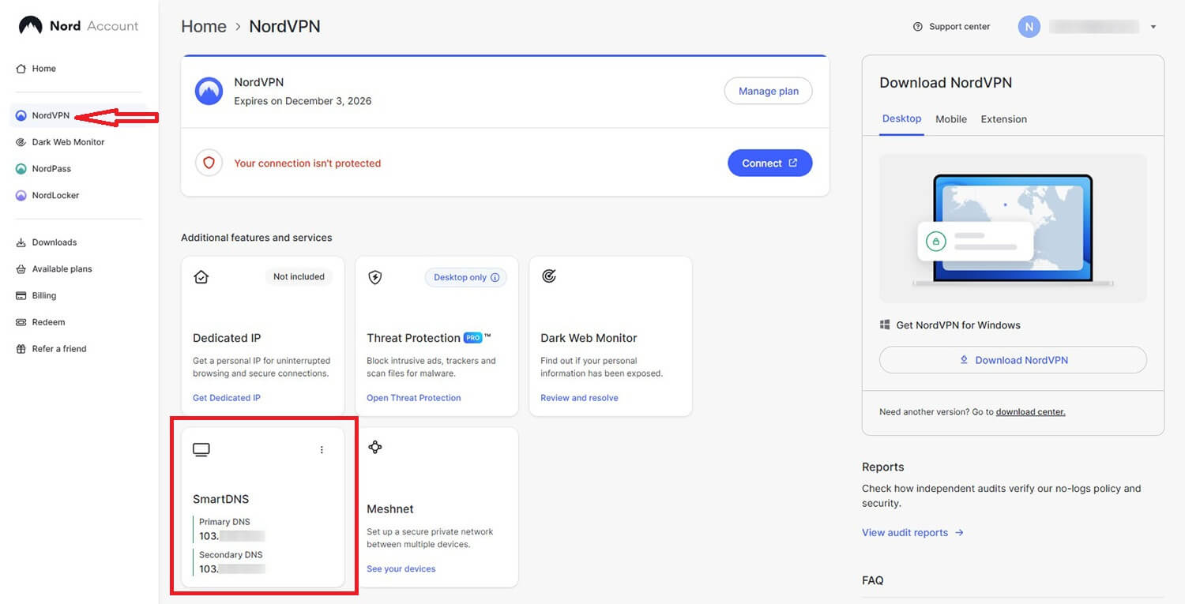Click the Download NordVPN button
Viewport: 1185px width, 604px height.
pyautogui.click(x=1013, y=359)
